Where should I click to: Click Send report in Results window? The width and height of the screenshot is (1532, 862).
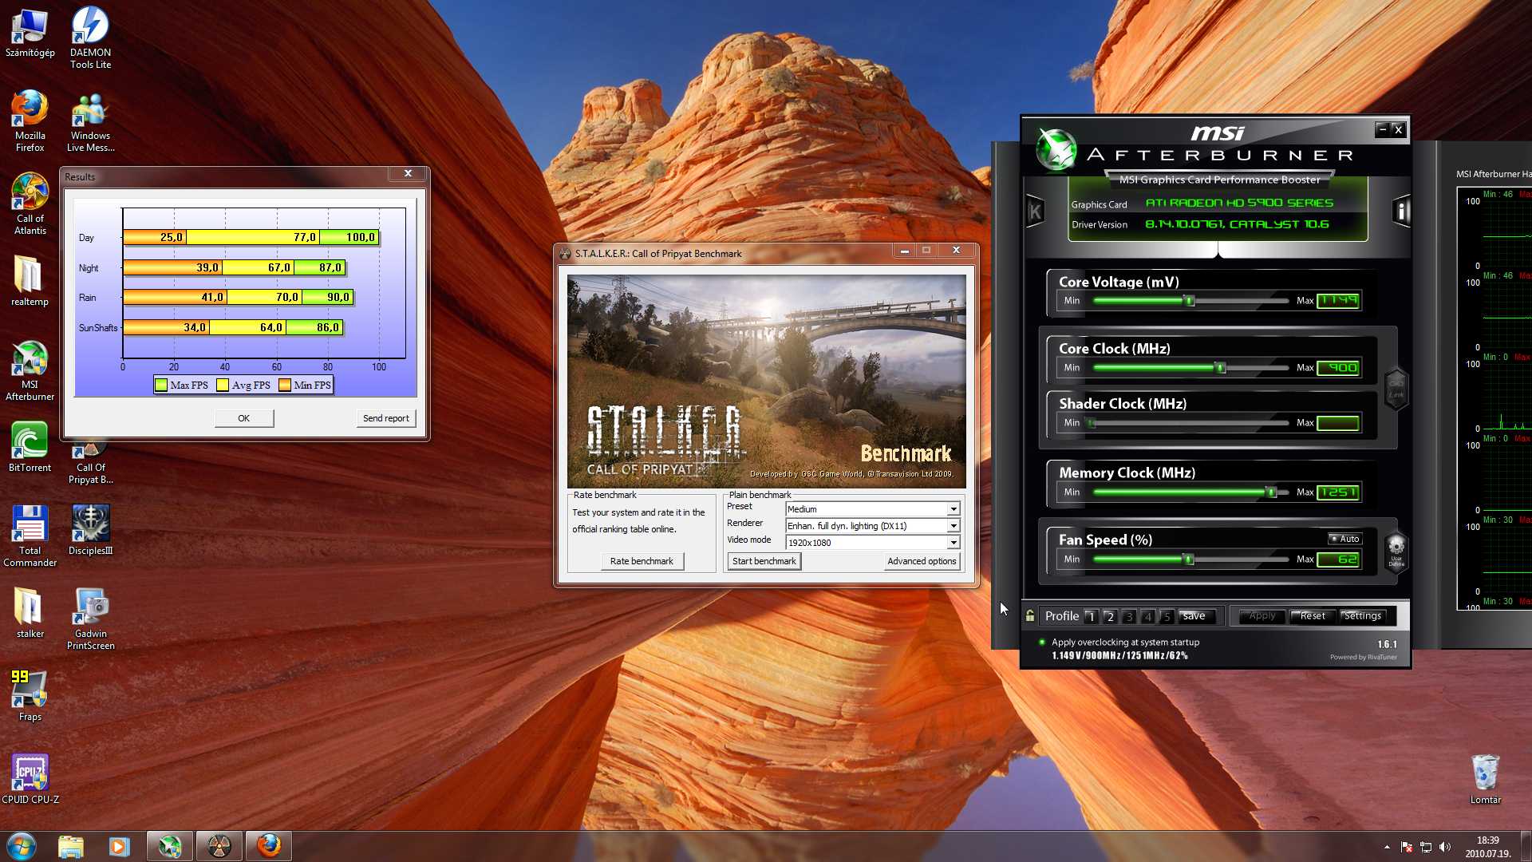[x=385, y=418]
